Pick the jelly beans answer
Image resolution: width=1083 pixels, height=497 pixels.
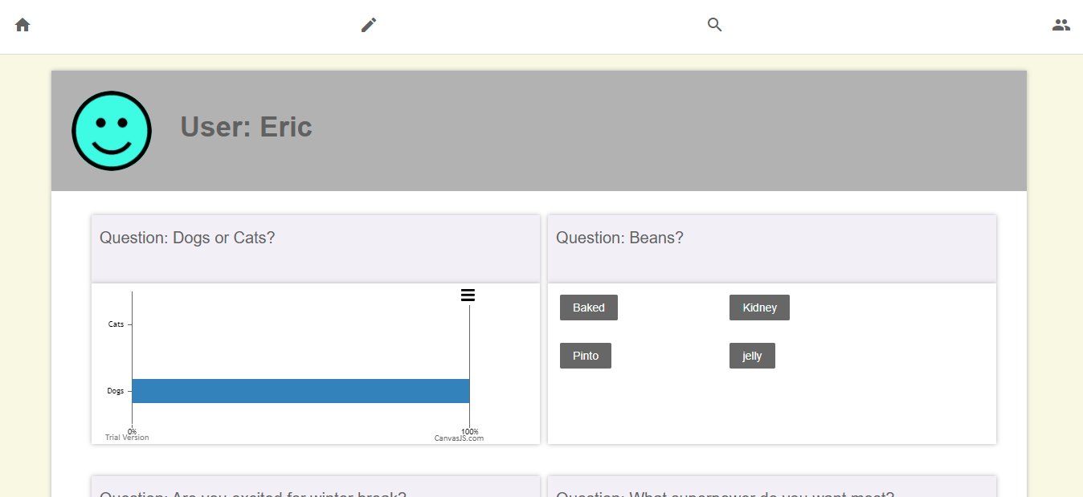pos(752,355)
